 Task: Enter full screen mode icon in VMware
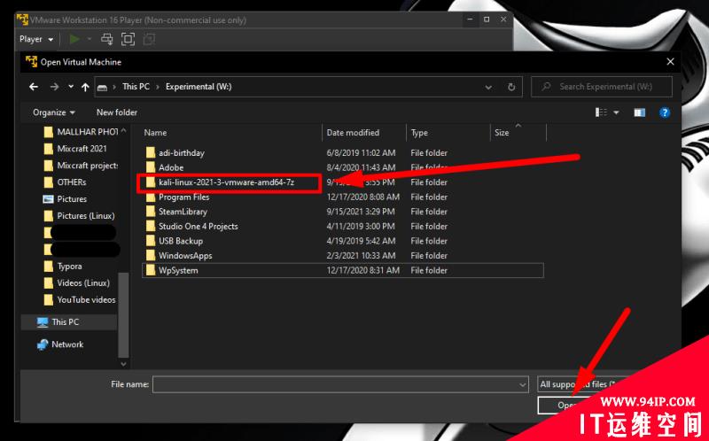pyautogui.click(x=128, y=39)
